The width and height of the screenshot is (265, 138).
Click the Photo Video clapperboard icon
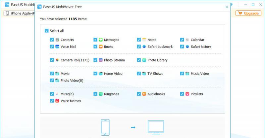coord(57,80)
